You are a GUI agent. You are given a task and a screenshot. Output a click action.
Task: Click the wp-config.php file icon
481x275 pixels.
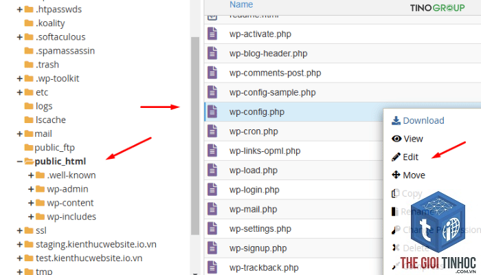pyautogui.click(x=212, y=111)
